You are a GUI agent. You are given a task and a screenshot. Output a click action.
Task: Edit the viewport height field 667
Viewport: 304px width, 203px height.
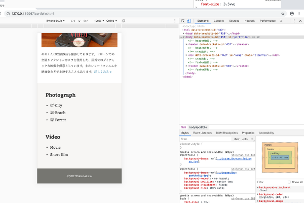coord(86,21)
